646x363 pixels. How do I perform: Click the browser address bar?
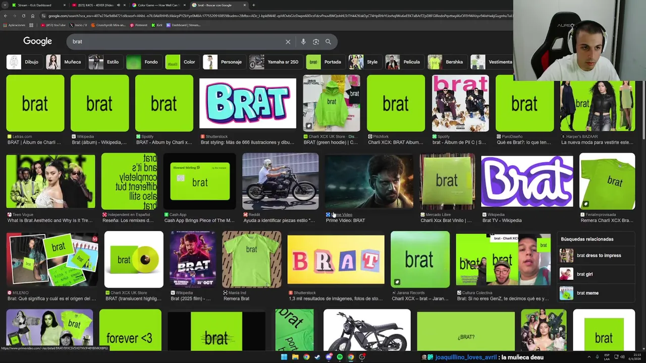278,16
